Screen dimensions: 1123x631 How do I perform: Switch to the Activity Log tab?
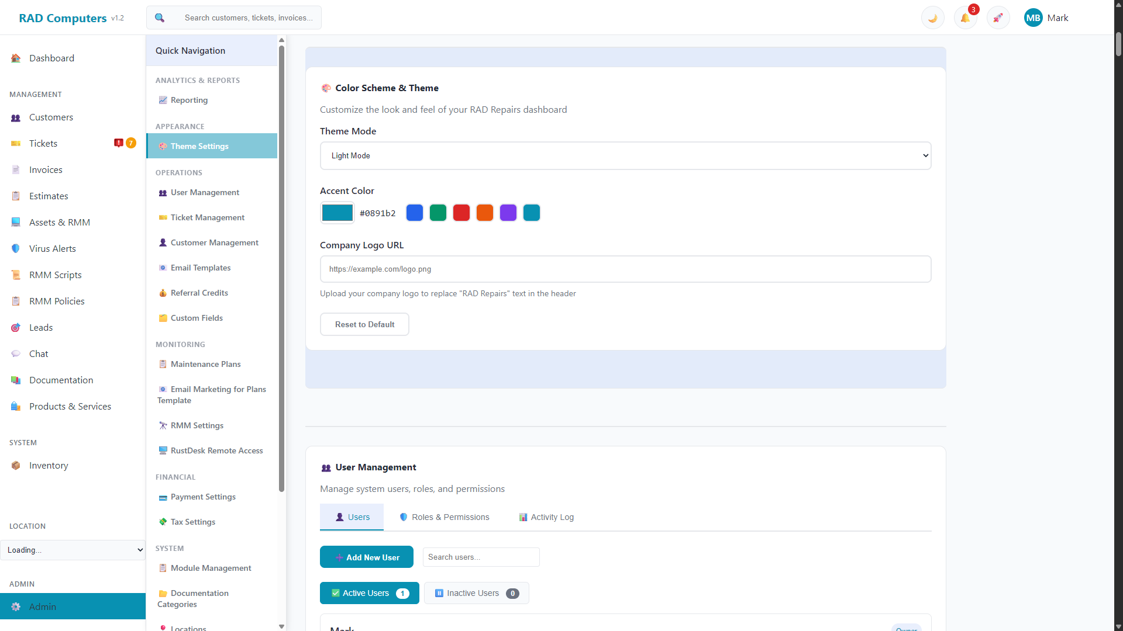click(x=546, y=518)
